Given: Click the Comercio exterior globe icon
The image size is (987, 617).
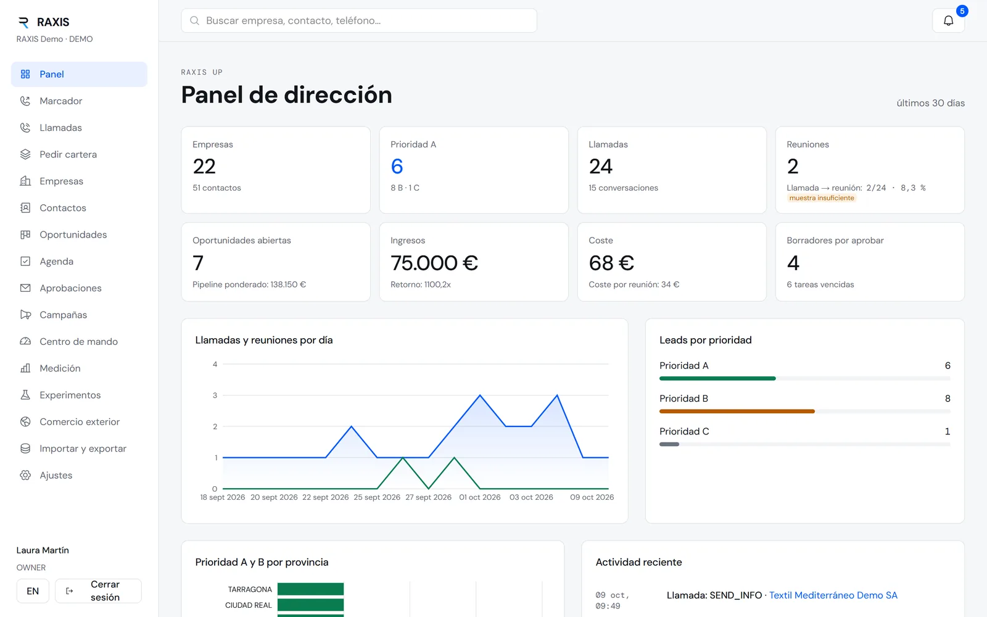Looking at the screenshot, I should click(x=25, y=421).
